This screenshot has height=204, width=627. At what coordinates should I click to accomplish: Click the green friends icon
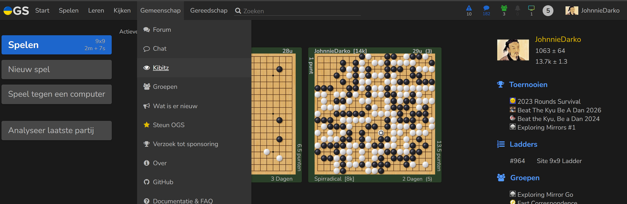pos(504,10)
